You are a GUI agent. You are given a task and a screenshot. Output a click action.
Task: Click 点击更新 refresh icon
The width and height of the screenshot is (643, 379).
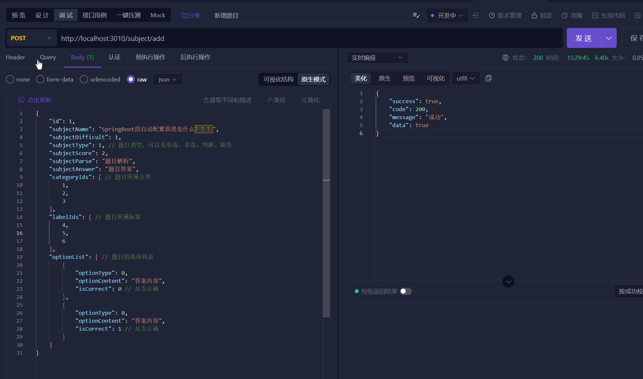21,100
